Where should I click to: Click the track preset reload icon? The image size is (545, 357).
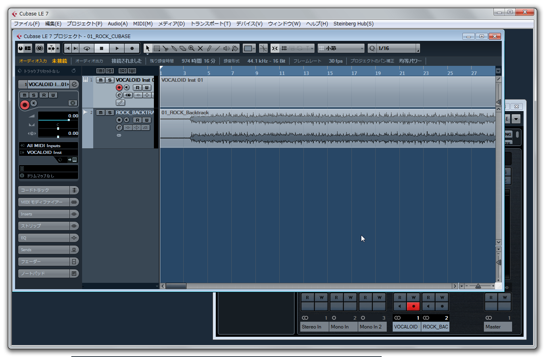[73, 71]
